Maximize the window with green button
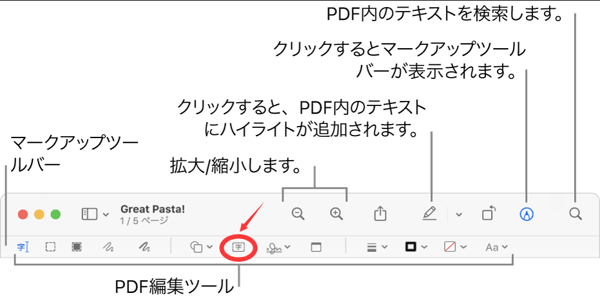The image size is (600, 300). click(x=56, y=214)
